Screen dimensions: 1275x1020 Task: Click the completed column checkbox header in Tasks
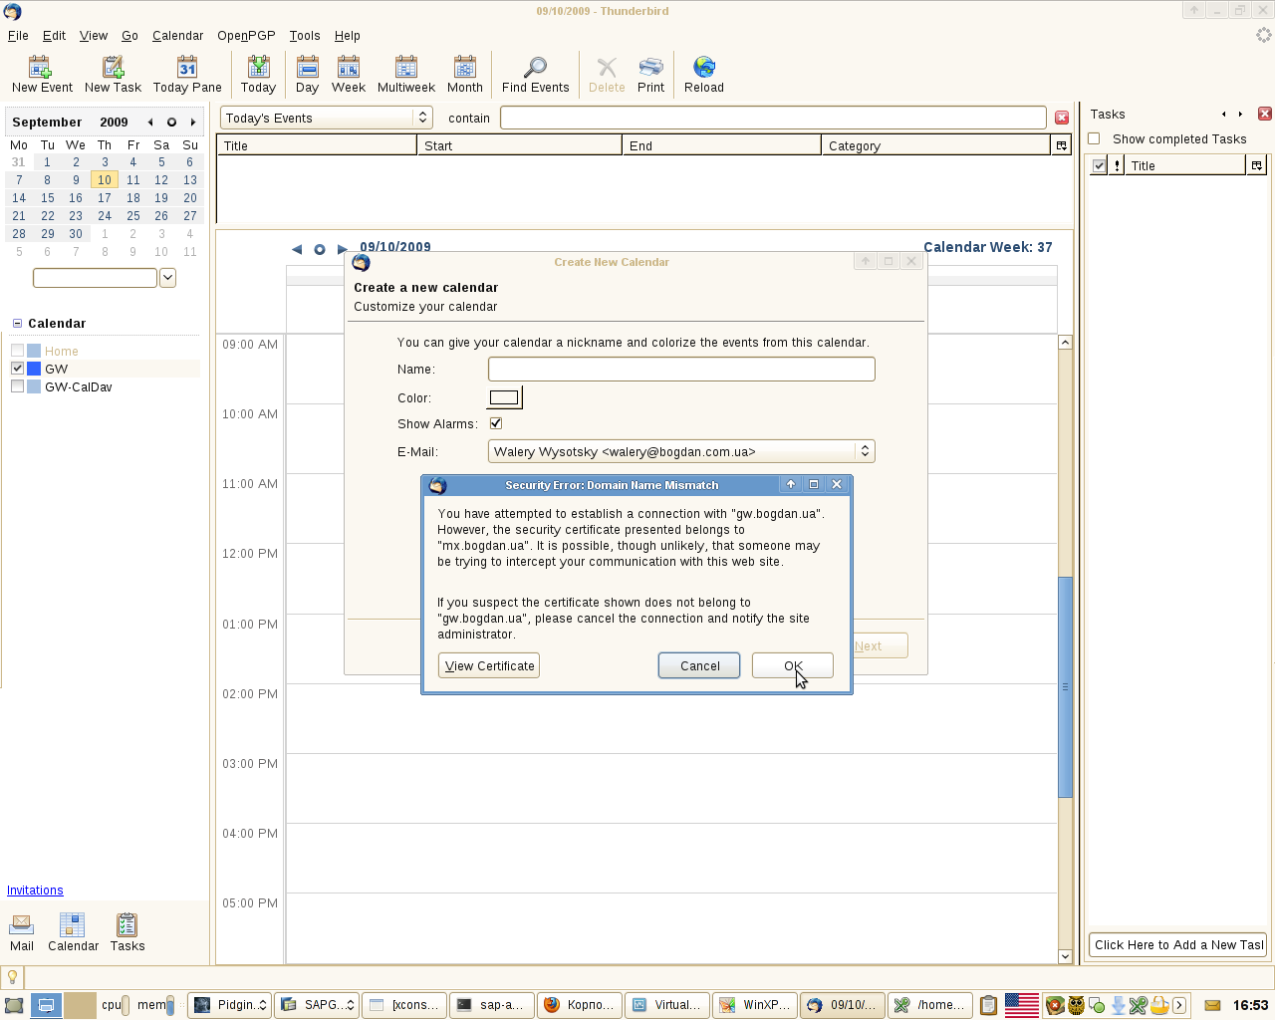tap(1099, 165)
